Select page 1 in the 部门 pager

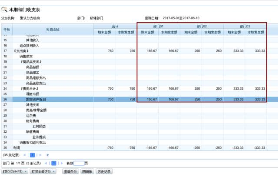(x=54, y=163)
